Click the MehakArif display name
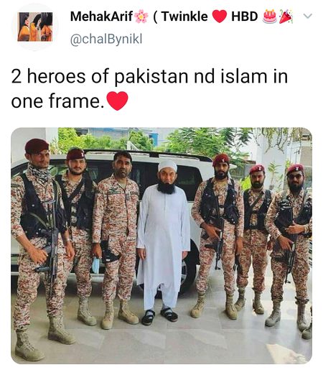Viewport: 323px width, 370px height. tap(101, 17)
